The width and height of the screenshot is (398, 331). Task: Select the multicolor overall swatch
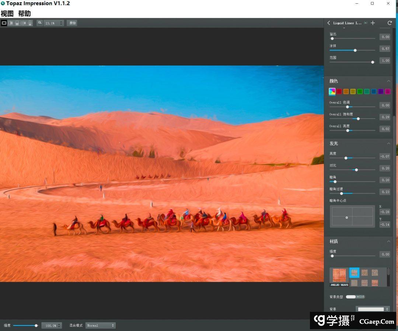332,91
